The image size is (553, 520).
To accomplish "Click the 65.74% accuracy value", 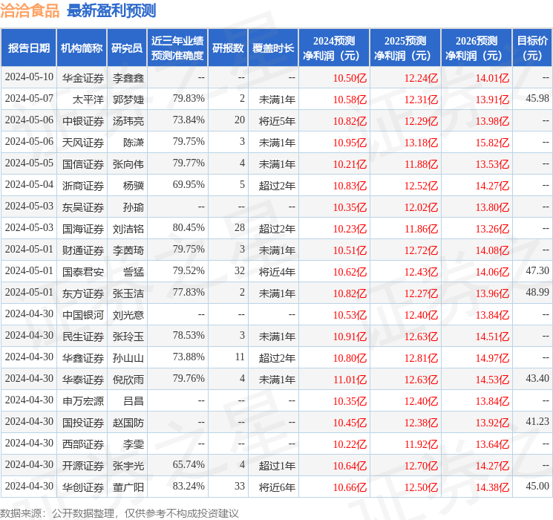I will (189, 464).
